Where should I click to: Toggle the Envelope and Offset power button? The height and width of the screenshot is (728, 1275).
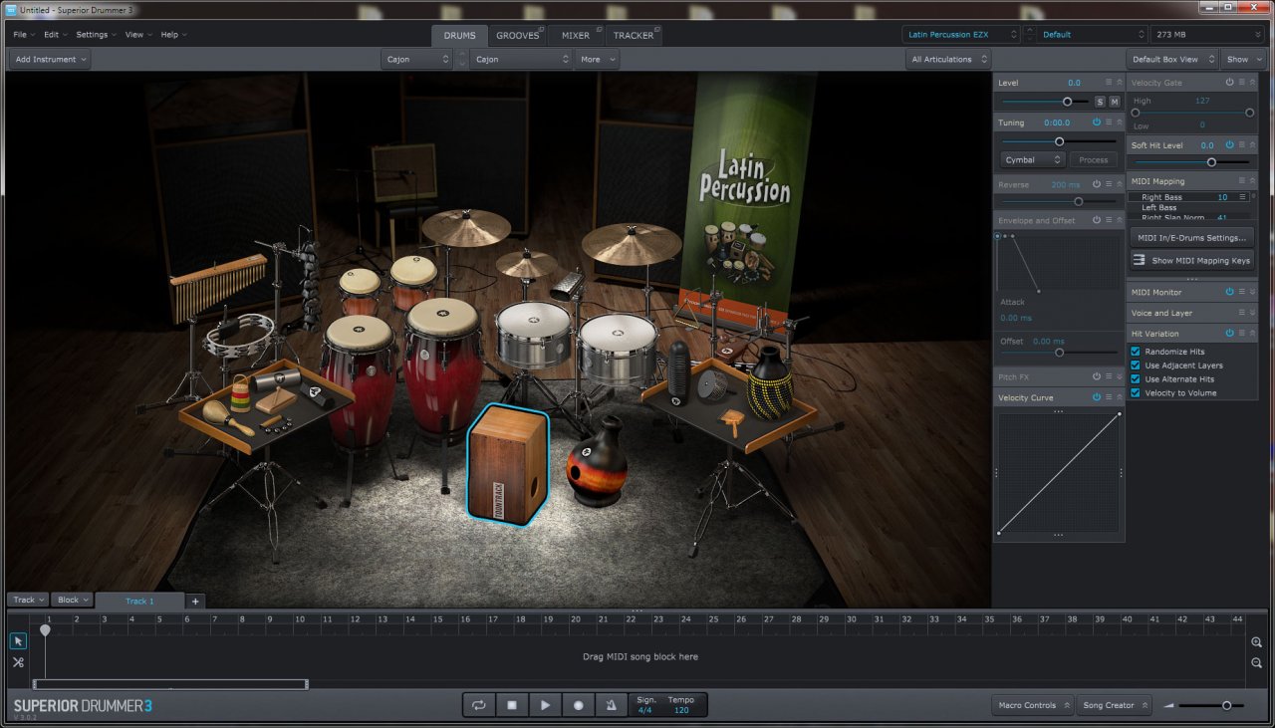tap(1096, 220)
